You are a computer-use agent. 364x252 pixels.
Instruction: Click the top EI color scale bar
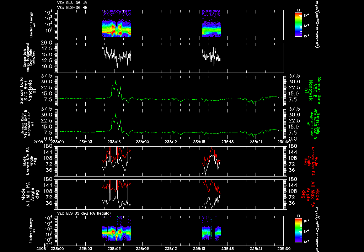point(298,25)
